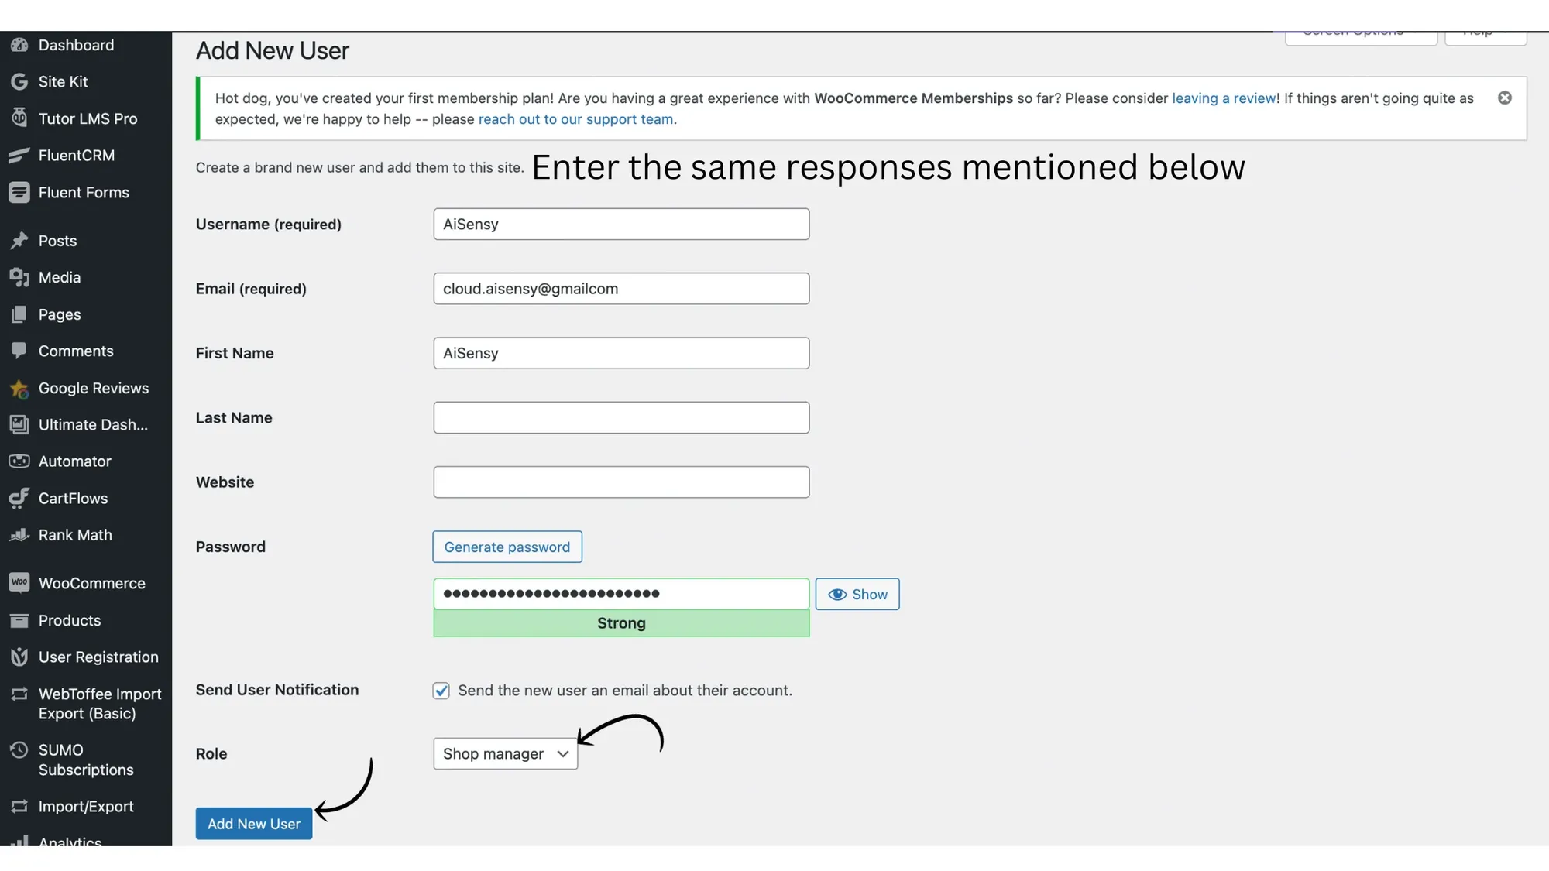Uncheck the Send User Notification checkbox
The width and height of the screenshot is (1549, 871).
tap(441, 691)
